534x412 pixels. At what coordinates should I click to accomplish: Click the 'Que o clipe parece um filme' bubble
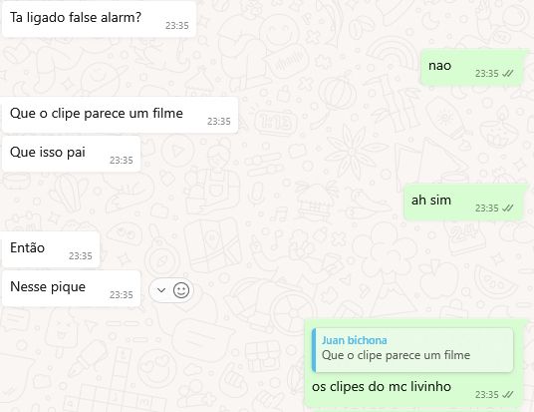[120, 115]
